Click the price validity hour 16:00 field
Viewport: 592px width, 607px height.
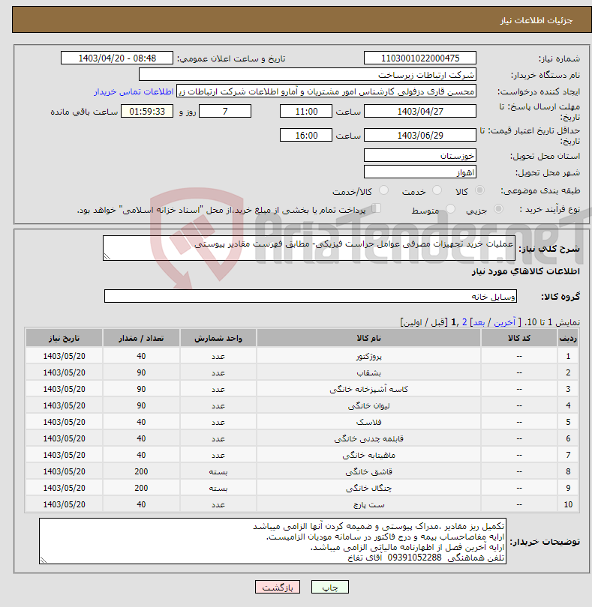(306, 135)
